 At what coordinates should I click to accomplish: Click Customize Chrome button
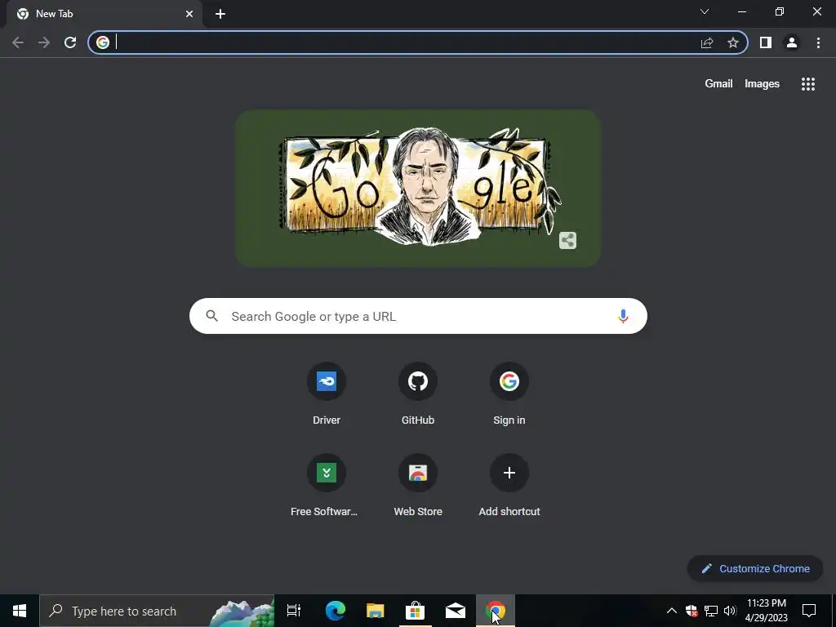755,568
